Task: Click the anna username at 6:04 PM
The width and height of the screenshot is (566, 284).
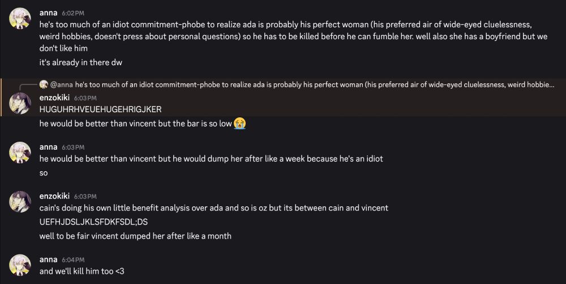Action: [48, 259]
